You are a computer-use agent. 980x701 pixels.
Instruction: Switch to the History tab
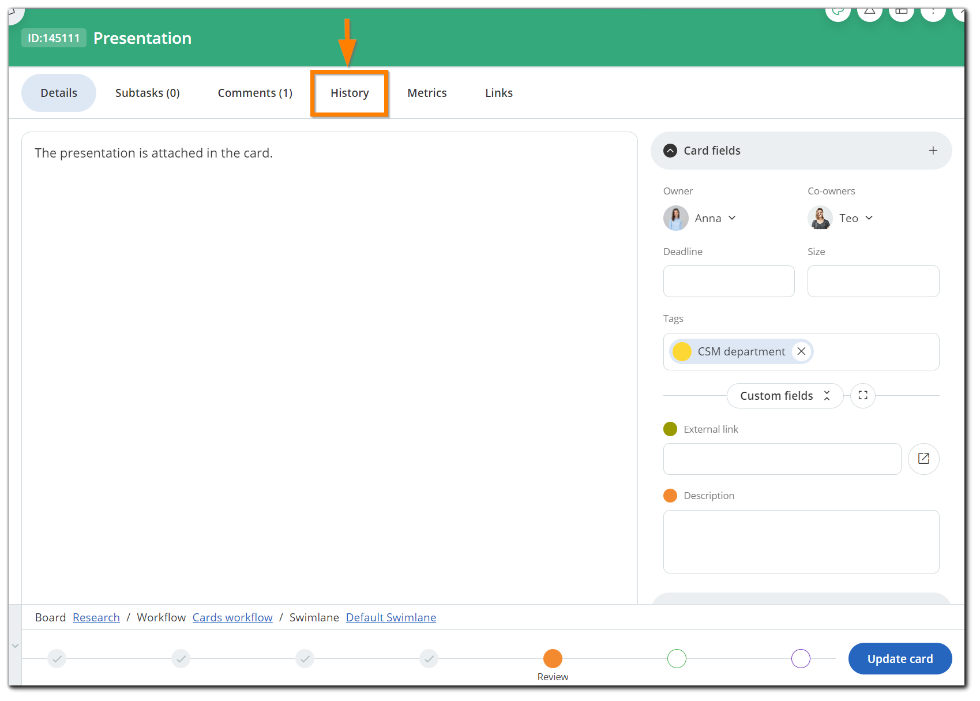tap(350, 93)
